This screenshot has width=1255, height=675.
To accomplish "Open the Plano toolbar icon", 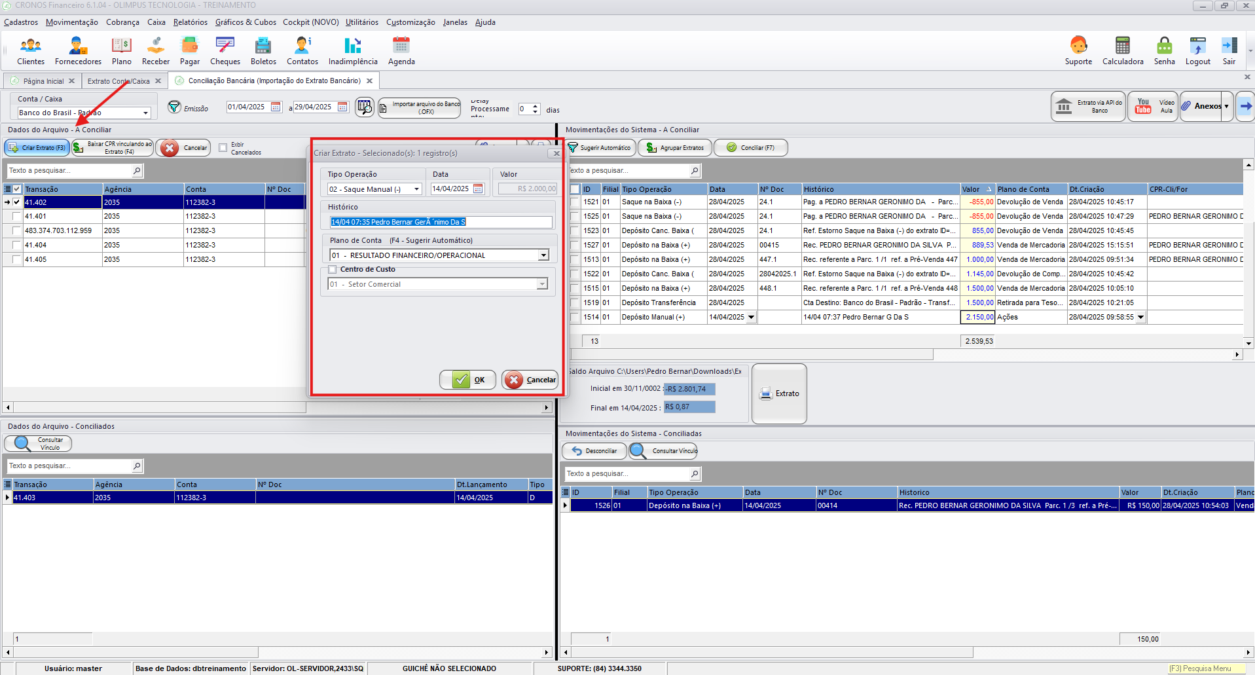I will click(x=121, y=46).
